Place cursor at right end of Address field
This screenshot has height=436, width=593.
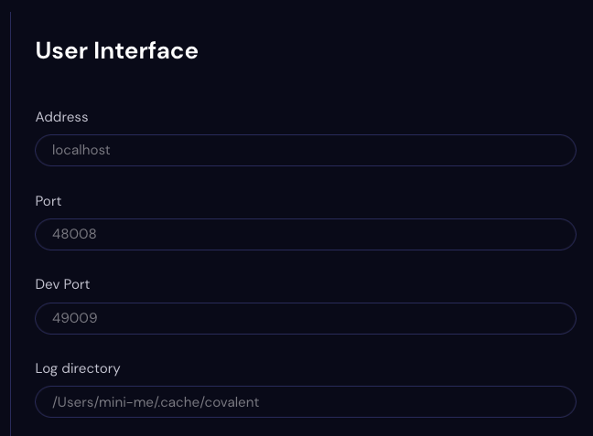click(560, 151)
